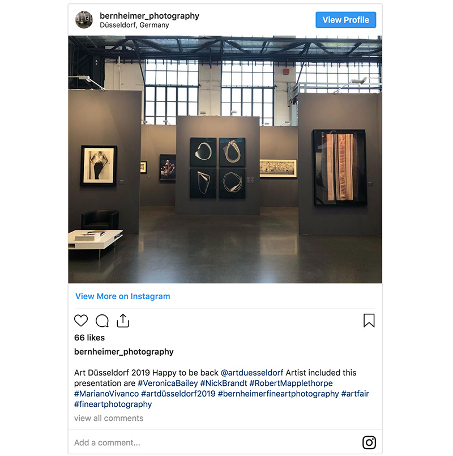Focus the Add a comment field
The height and width of the screenshot is (456, 453).
tap(215, 442)
